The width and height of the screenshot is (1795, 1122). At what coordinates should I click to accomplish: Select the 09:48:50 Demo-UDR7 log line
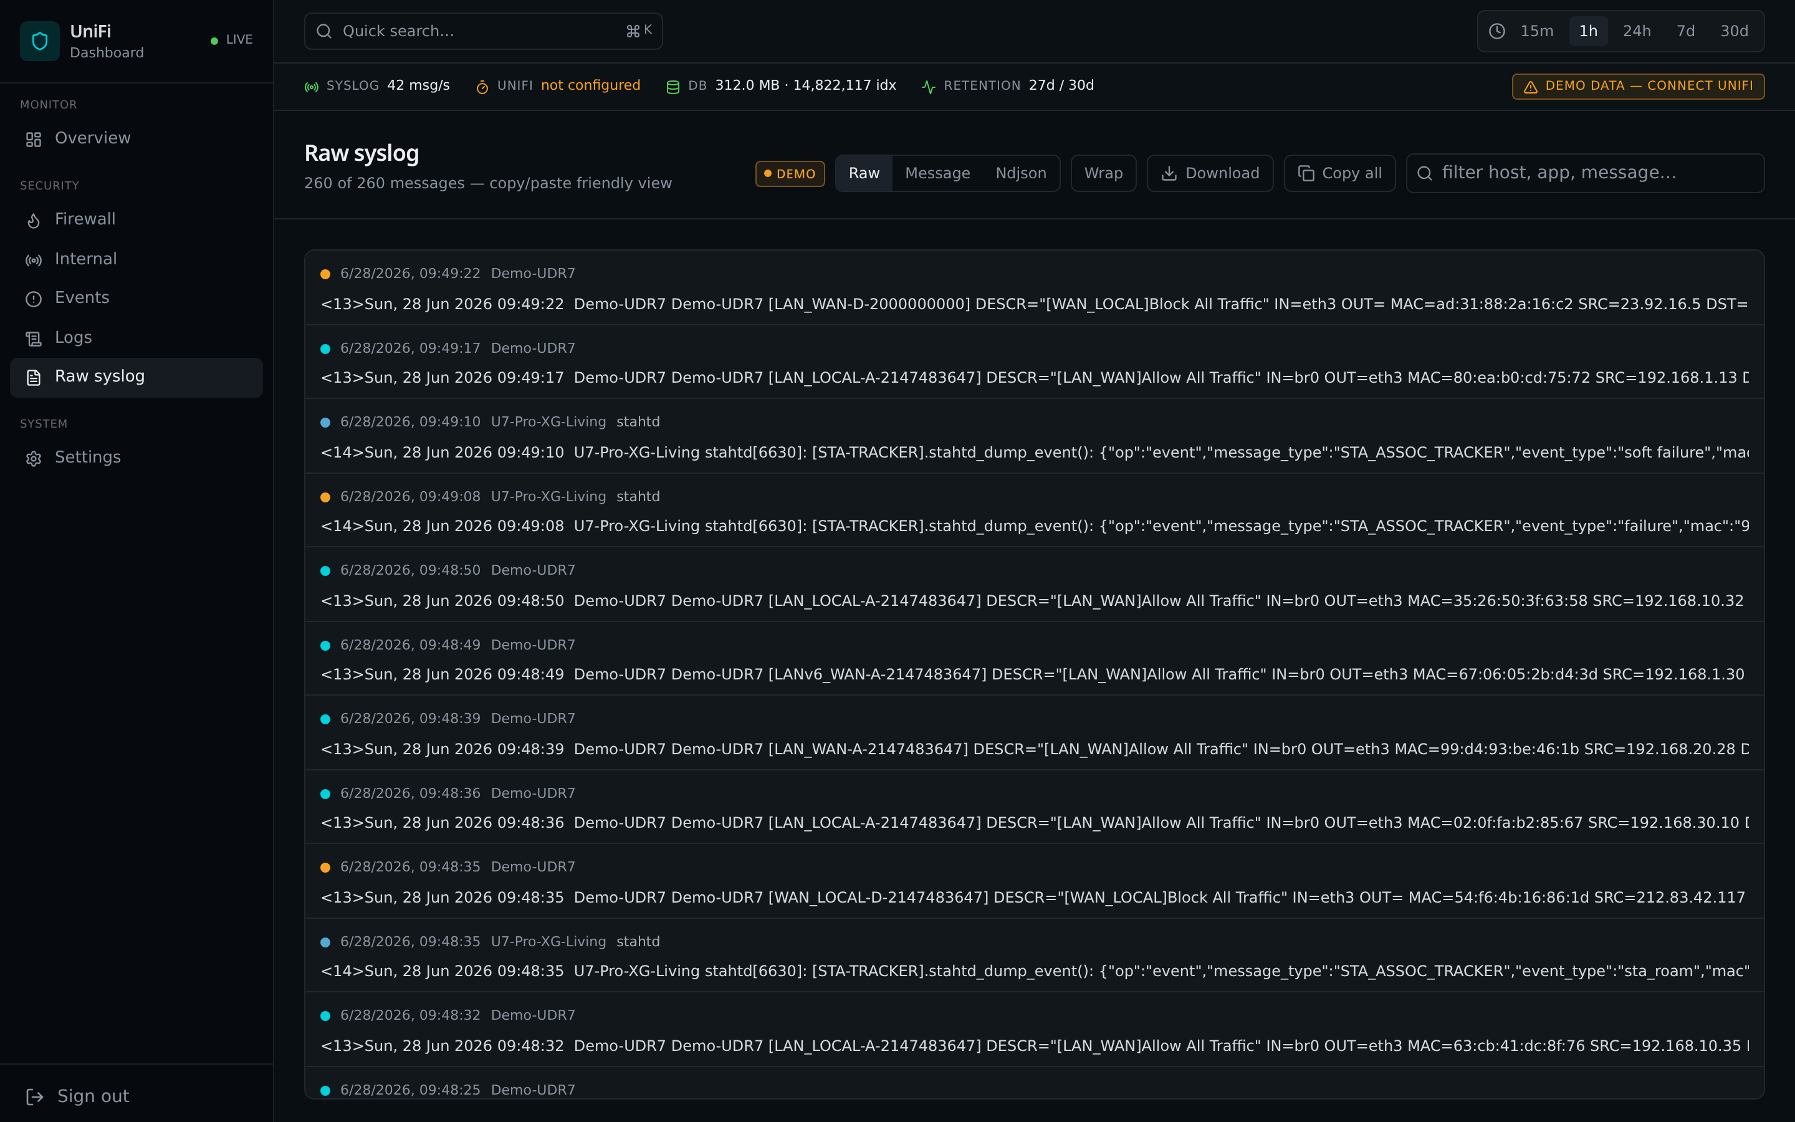(x=1034, y=585)
